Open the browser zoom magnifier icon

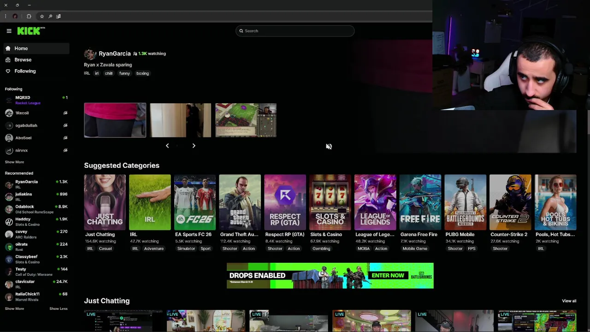coord(50,17)
